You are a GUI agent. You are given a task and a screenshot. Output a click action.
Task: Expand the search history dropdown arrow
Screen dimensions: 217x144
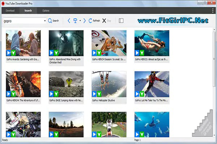click(45, 21)
